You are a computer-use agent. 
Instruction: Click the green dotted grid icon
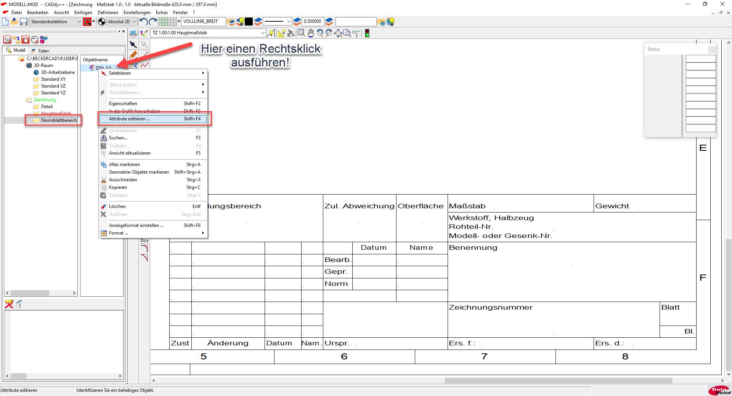(x=168, y=22)
